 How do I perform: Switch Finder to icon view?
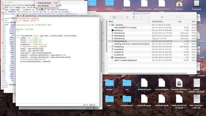[x=110, y=17]
